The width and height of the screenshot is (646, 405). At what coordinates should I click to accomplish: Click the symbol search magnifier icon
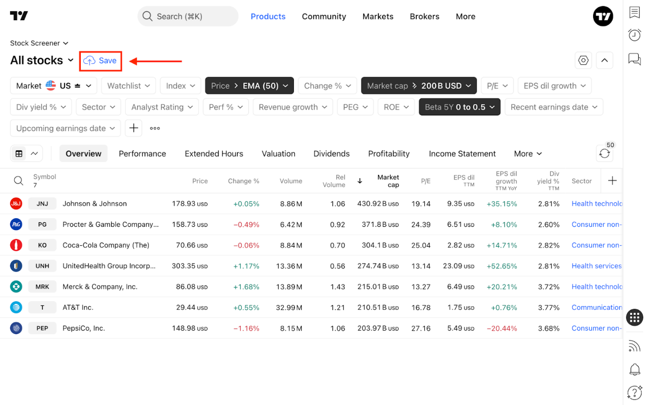click(18, 181)
